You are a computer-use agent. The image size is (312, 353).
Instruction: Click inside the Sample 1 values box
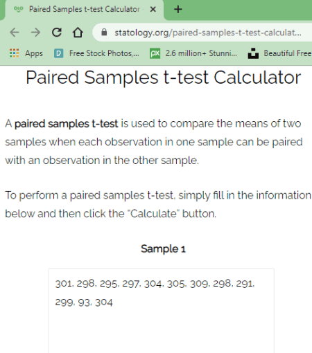click(162, 311)
